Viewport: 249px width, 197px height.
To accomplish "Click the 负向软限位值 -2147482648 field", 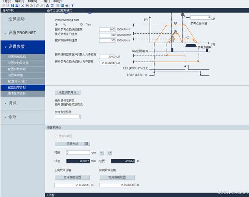I will (117, 185).
